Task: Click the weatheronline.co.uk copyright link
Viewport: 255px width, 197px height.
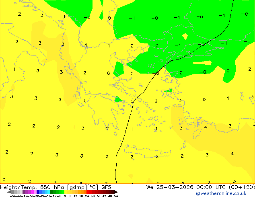Action: tap(221, 193)
